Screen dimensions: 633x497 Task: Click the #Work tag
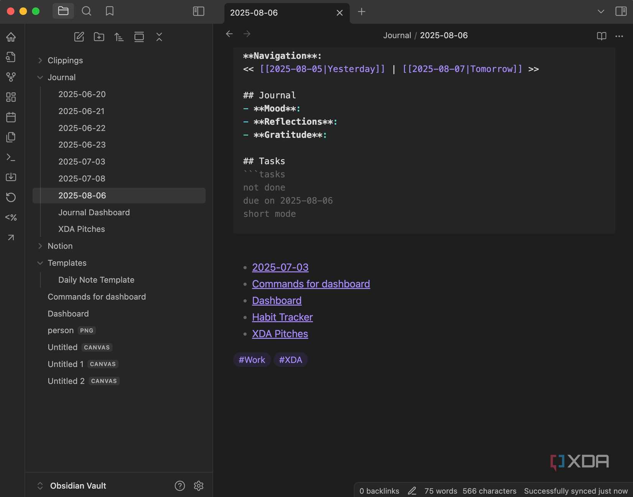point(252,360)
